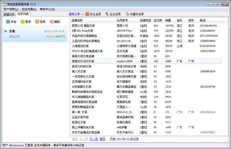This screenshot has height=149, width=231.
Task: Open the 帮助中心(H) menu
Action: click(x=47, y=9)
